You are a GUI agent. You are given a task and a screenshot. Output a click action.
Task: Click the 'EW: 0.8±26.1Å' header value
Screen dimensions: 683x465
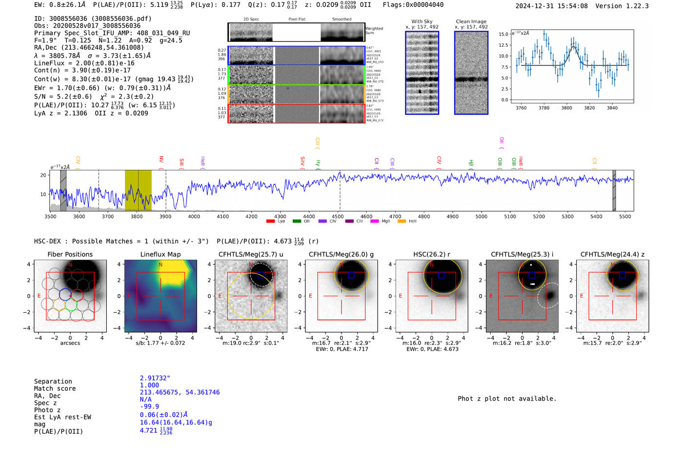pos(60,5)
